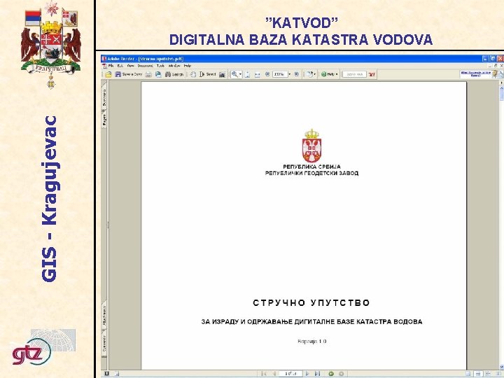Go to the next page

pyautogui.click(x=307, y=374)
